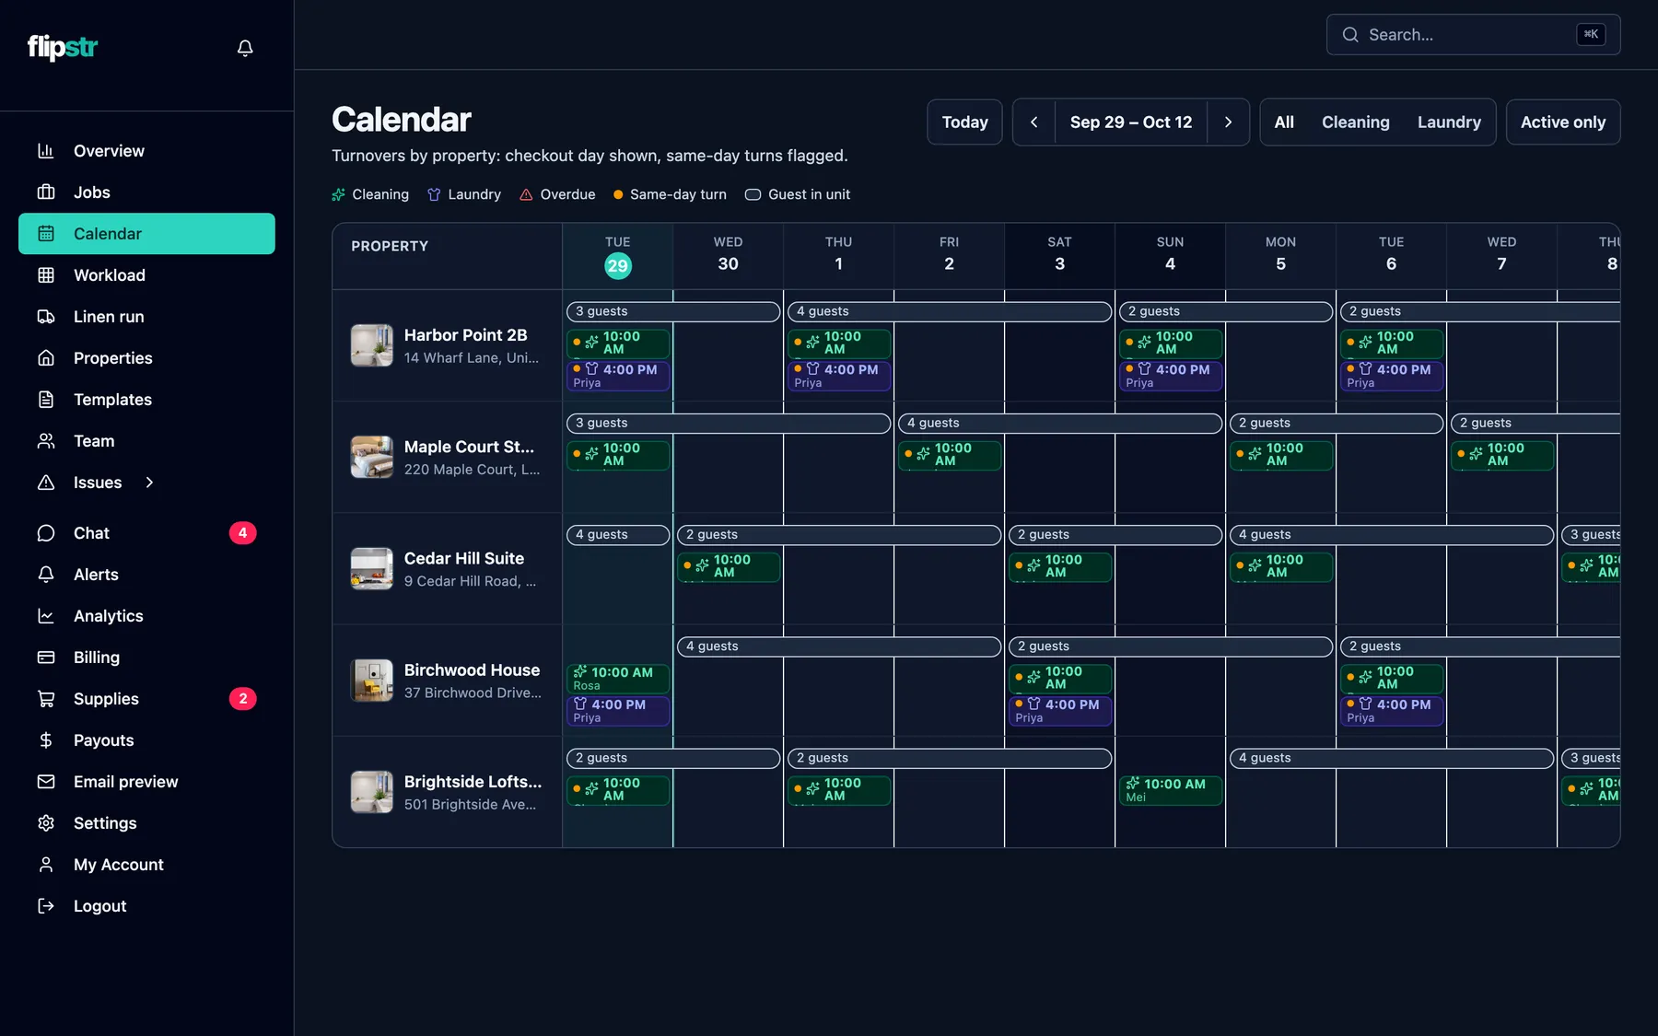Click the Linen run truck icon
The image size is (1658, 1036).
tap(46, 317)
